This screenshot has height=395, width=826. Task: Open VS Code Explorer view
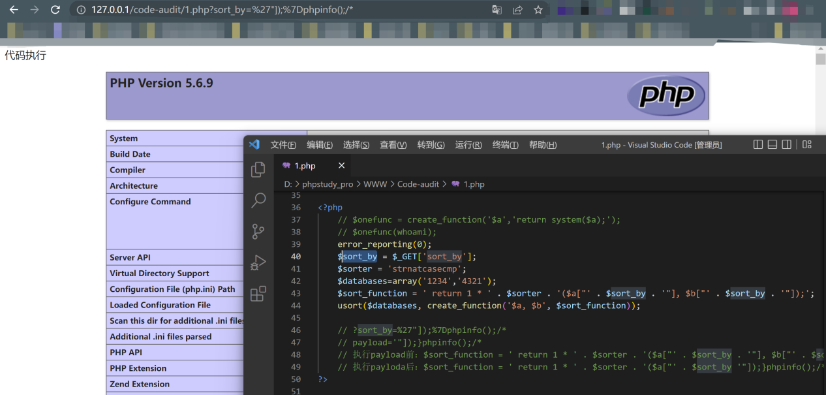[258, 169]
